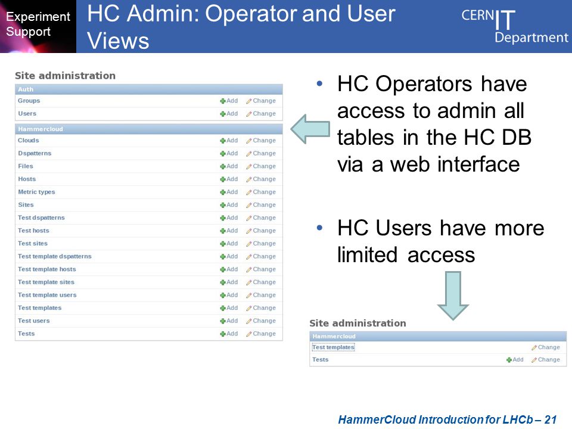The height and width of the screenshot is (429, 572).
Task: Click Add text link for Files
Action: (x=232, y=166)
